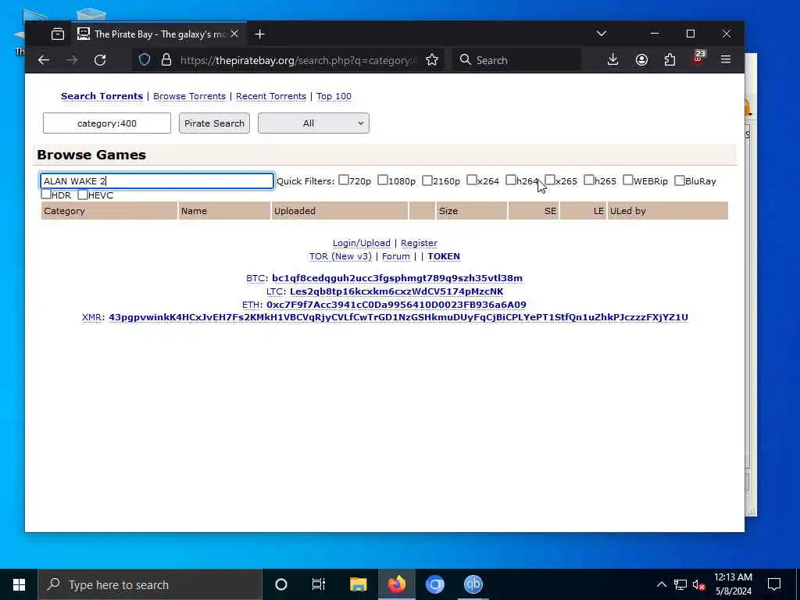
Task: Open File Explorer from taskbar
Action: click(358, 584)
